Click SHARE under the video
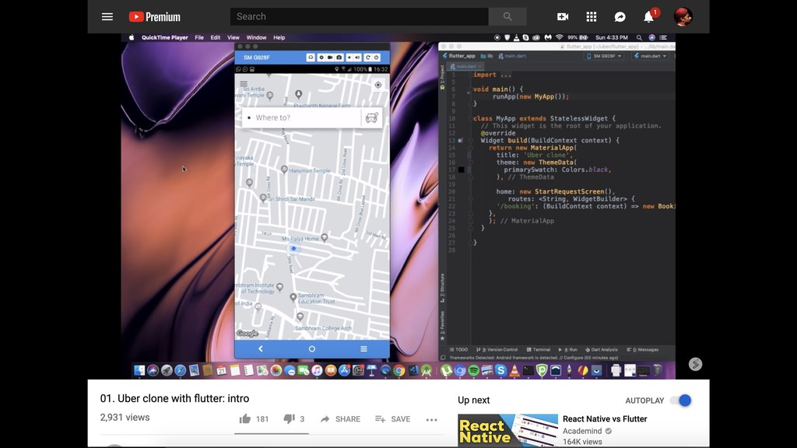 [x=340, y=418]
